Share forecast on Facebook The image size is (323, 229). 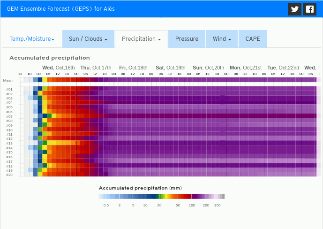point(309,9)
